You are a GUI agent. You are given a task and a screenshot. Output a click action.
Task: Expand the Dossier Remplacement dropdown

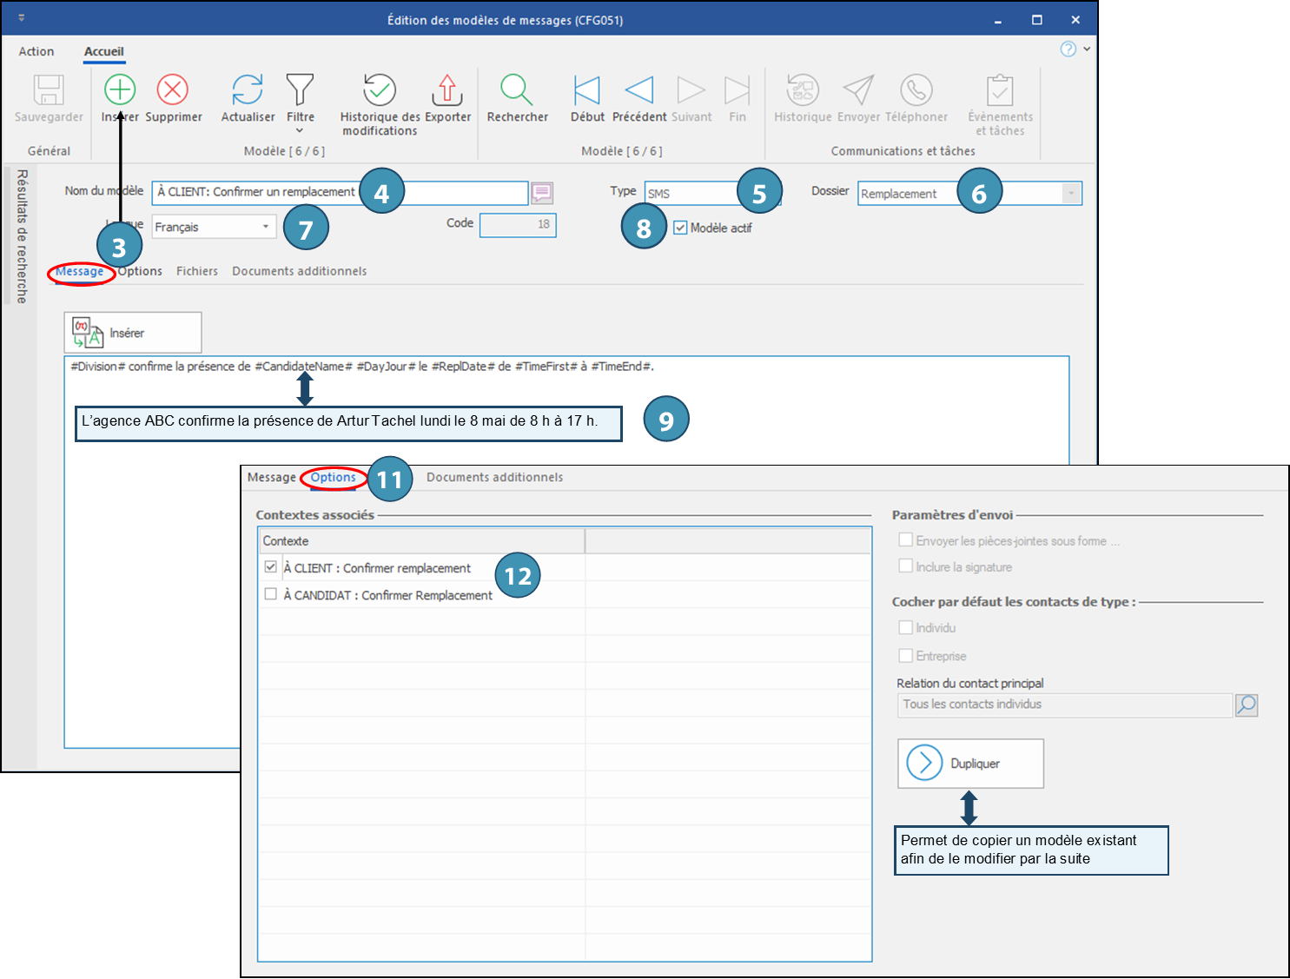[1071, 193]
